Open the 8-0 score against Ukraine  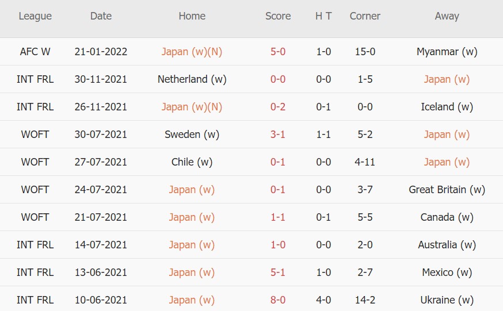pyautogui.click(x=278, y=300)
